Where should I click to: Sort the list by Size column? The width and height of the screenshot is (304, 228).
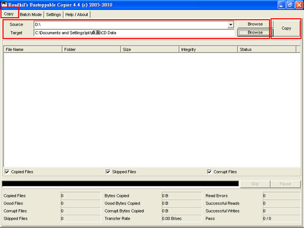point(150,50)
